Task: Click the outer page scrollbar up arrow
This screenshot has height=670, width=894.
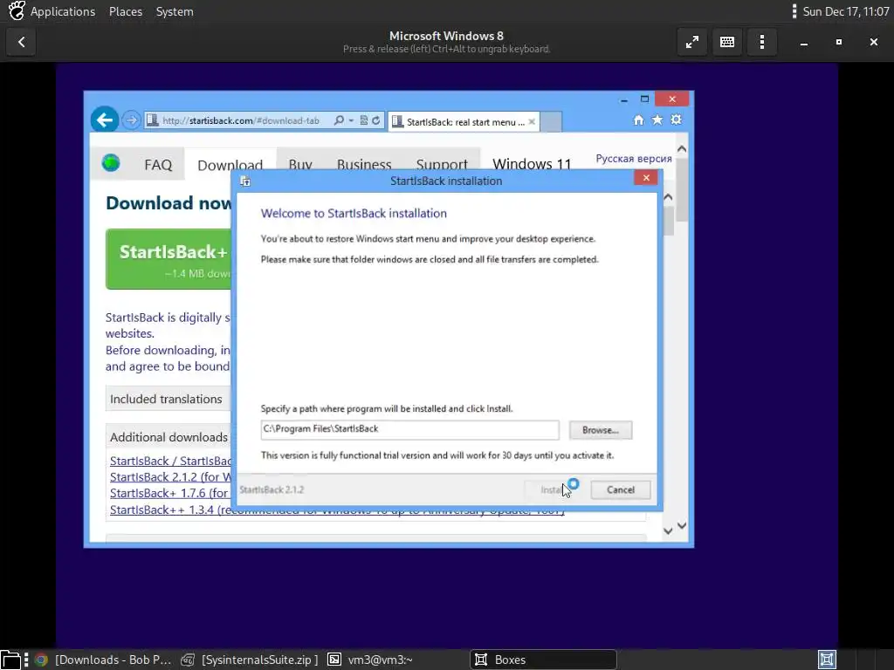Action: point(681,148)
